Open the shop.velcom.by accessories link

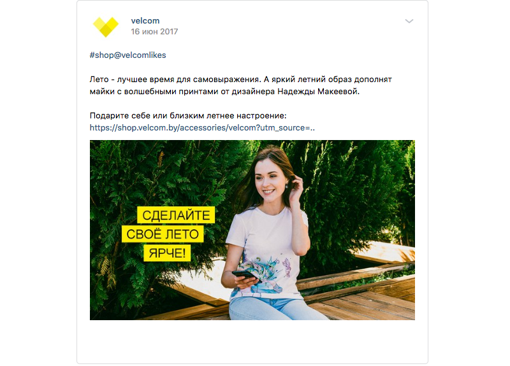pos(202,128)
